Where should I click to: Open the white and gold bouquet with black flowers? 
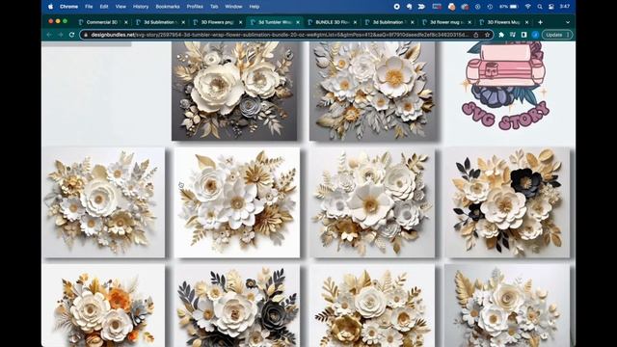point(507,202)
